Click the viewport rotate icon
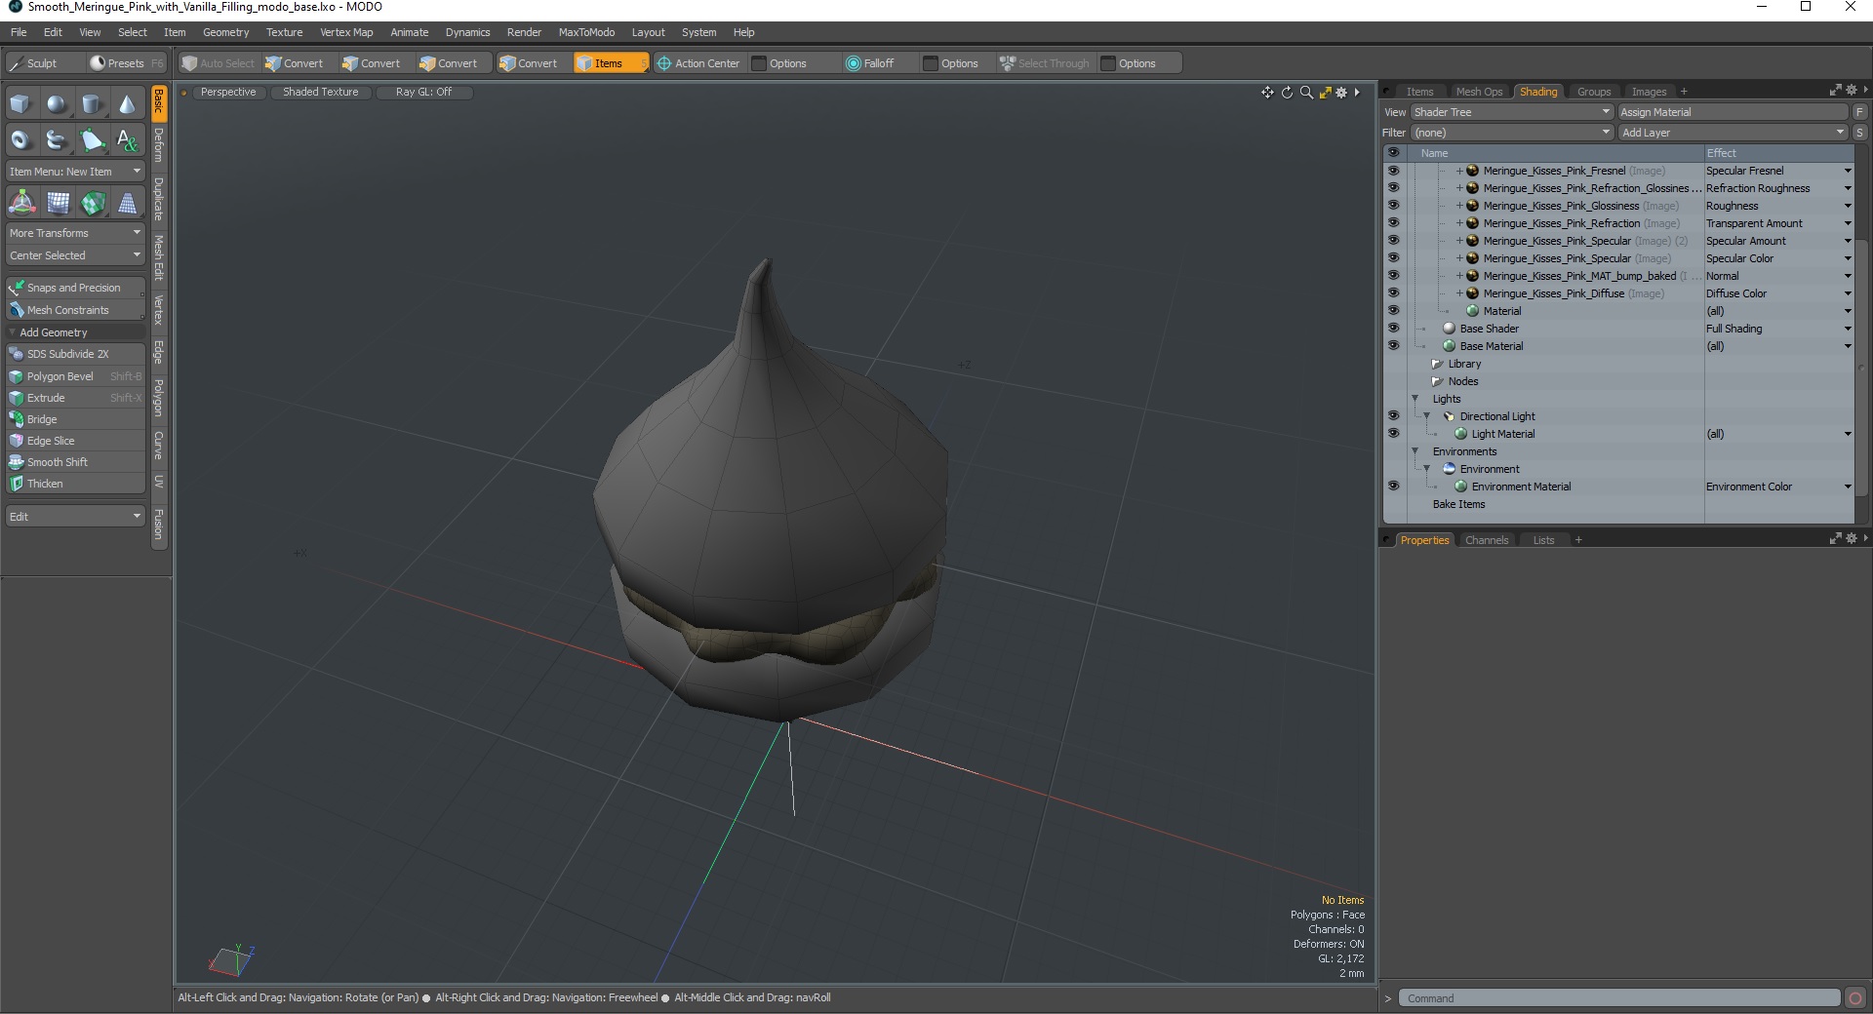 click(1287, 93)
